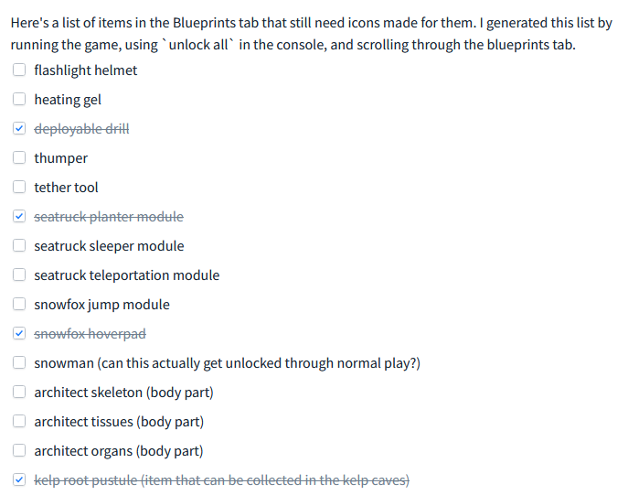The image size is (628, 495).
Task: Click the snowman question text
Action: pyautogui.click(x=259, y=363)
